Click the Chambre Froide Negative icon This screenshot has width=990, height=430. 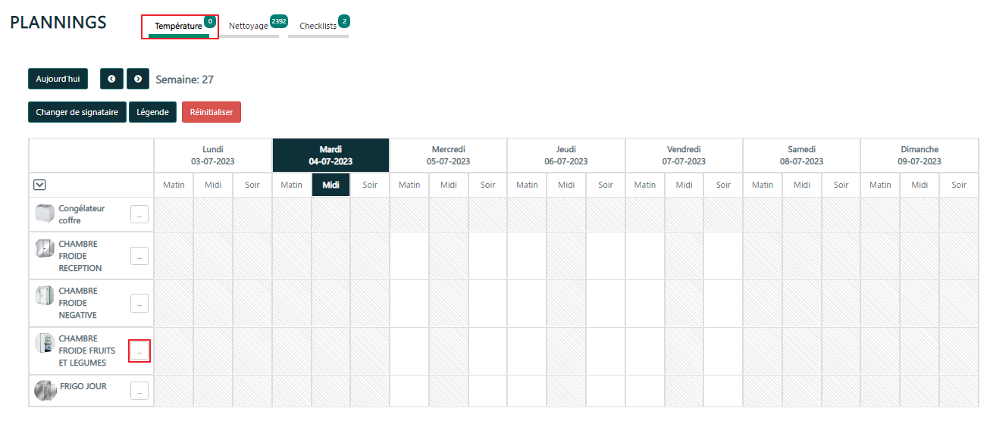[45, 295]
